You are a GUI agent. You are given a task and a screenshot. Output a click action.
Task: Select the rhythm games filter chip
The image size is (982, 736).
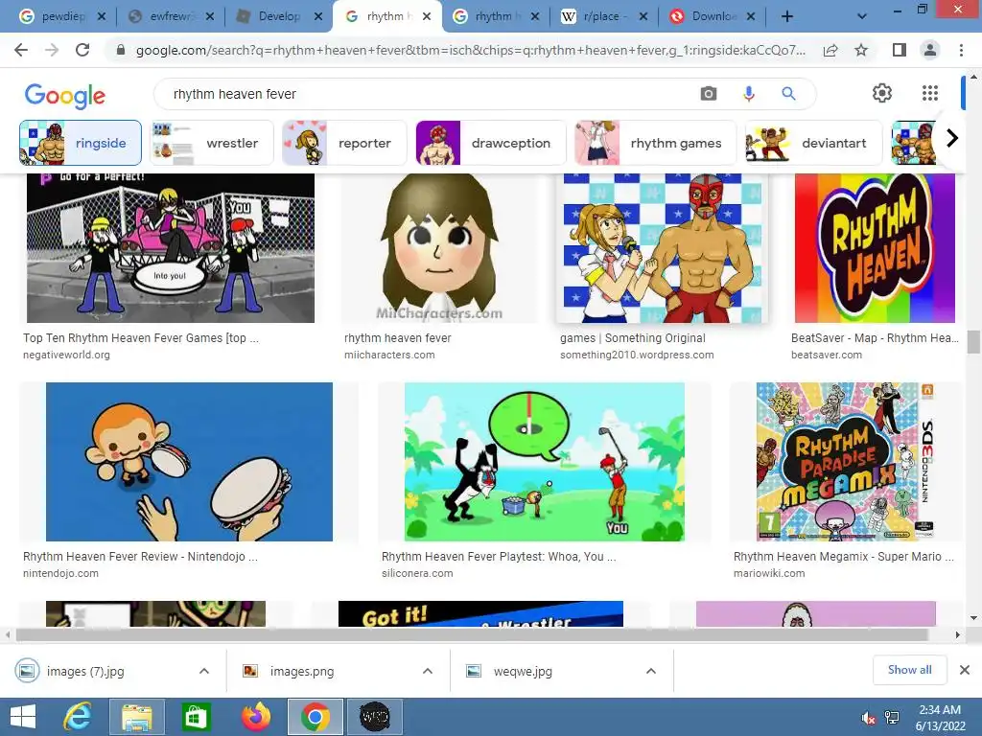click(656, 143)
